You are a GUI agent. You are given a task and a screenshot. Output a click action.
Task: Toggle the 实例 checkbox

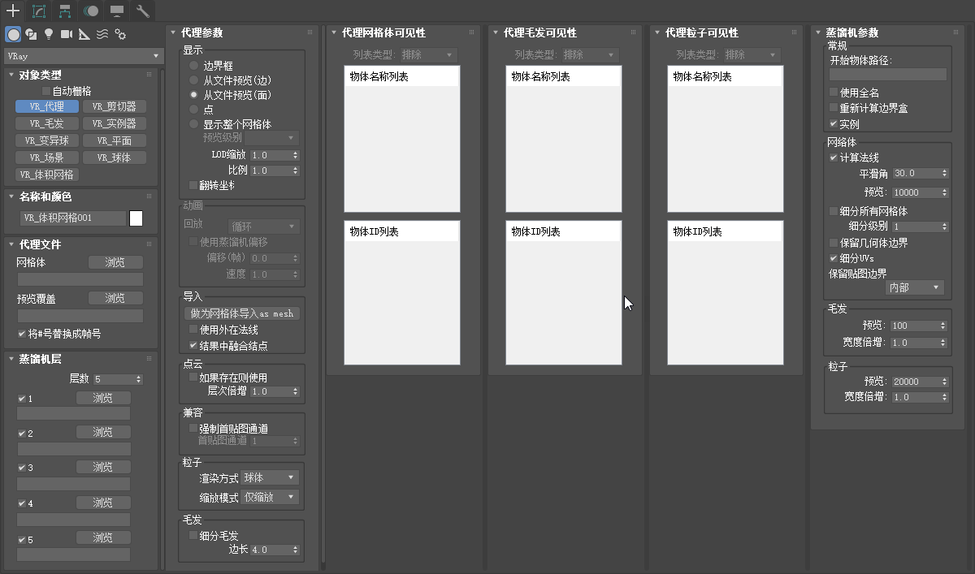(x=833, y=124)
